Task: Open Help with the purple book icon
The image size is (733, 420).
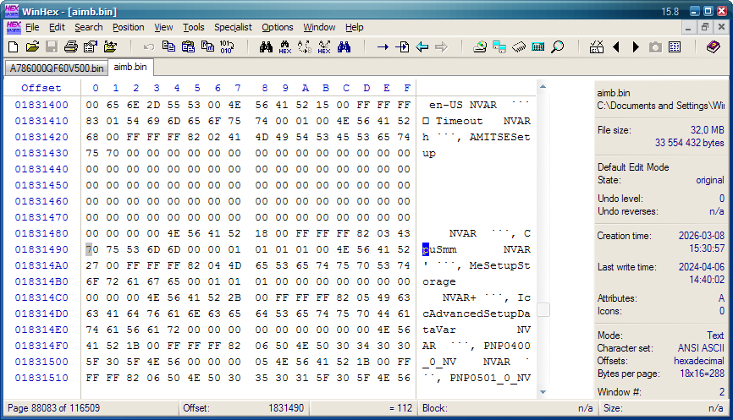Action: (713, 46)
